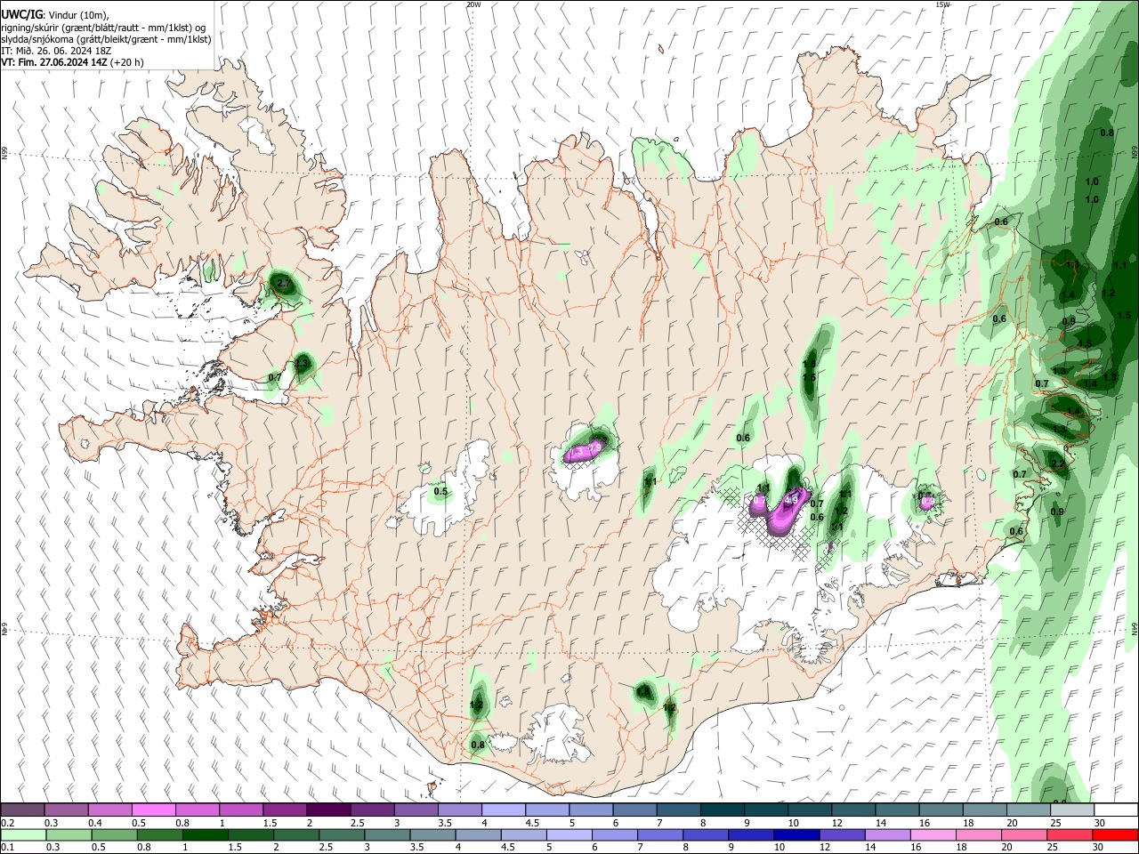Click the '20W' longitude label

coord(473,4)
